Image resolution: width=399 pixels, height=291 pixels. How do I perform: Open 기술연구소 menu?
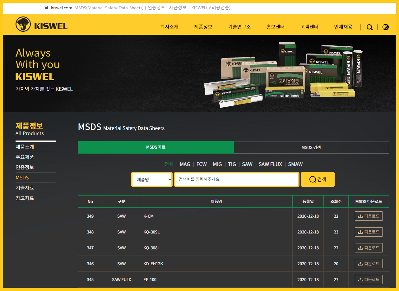click(239, 27)
